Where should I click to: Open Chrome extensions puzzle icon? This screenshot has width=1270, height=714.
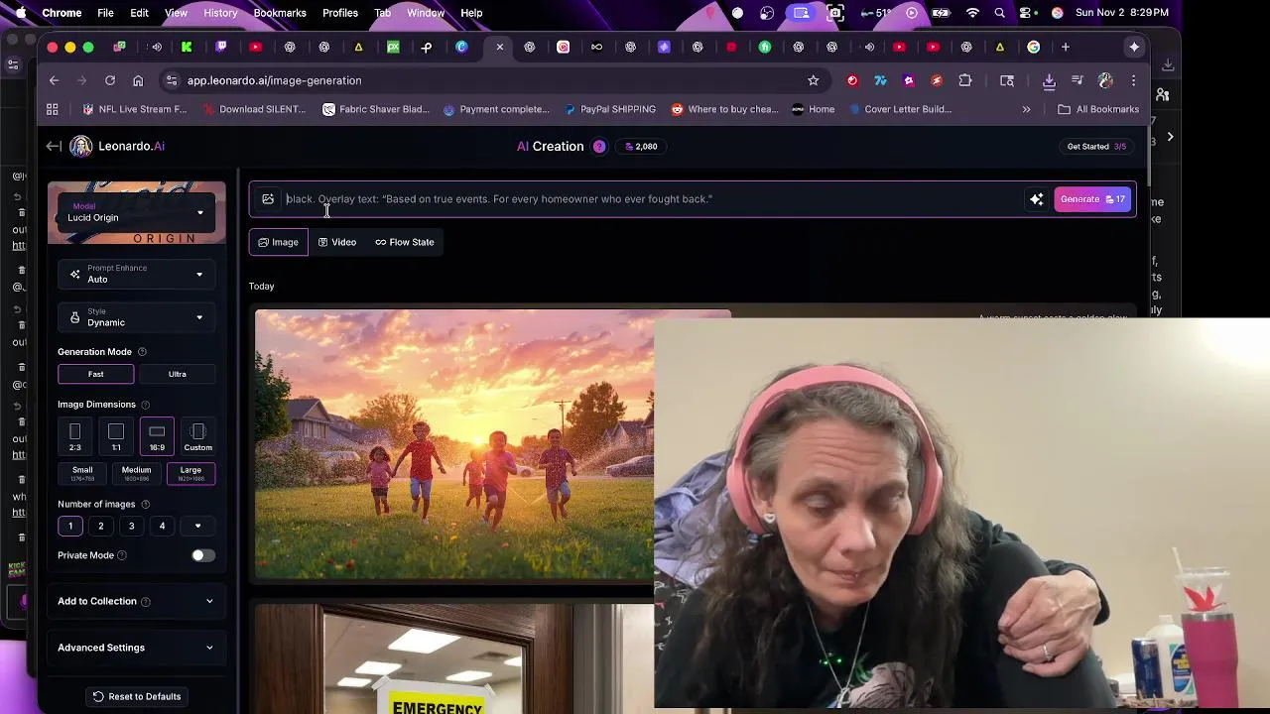pos(965,80)
